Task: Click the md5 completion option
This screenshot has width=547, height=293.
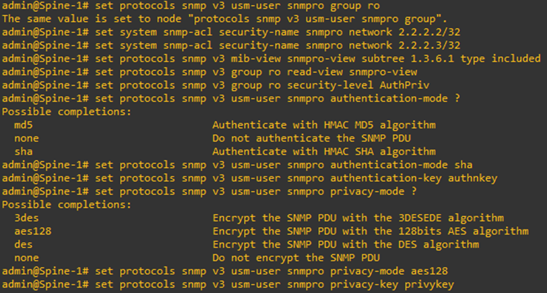Action: pyautogui.click(x=24, y=125)
